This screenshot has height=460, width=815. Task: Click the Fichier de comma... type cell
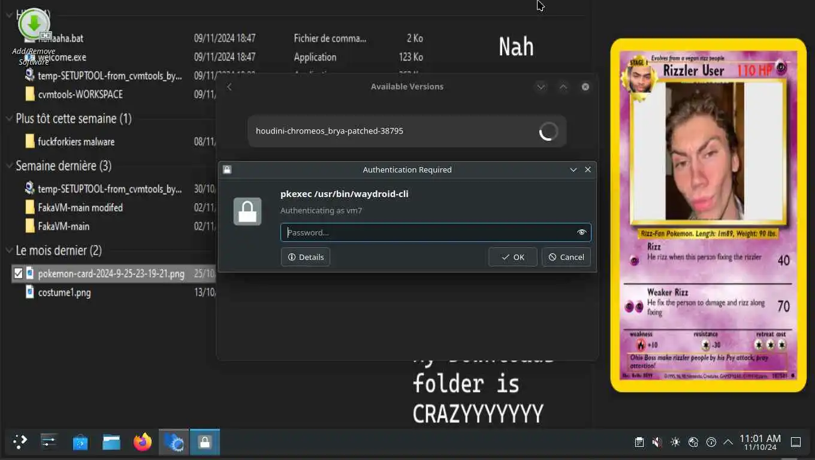point(330,38)
